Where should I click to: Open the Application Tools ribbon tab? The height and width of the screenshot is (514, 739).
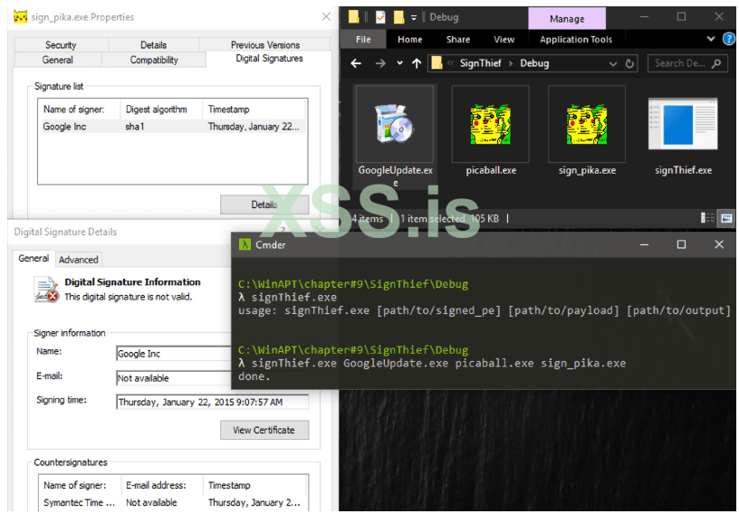point(576,40)
